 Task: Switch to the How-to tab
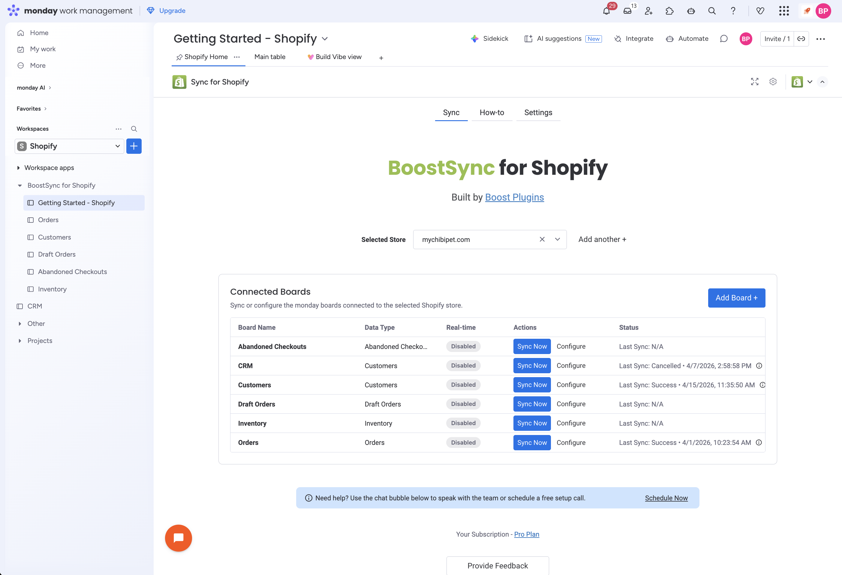[492, 112]
